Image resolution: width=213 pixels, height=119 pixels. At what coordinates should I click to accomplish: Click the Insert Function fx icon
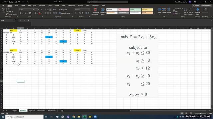[x=29, y=20]
